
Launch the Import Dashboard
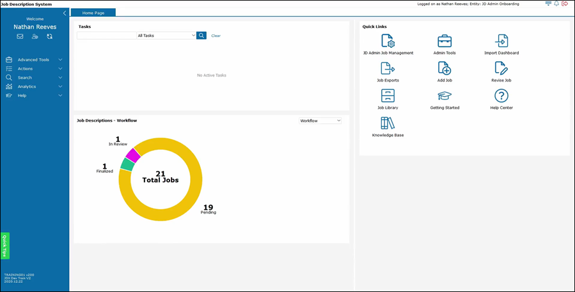click(501, 41)
